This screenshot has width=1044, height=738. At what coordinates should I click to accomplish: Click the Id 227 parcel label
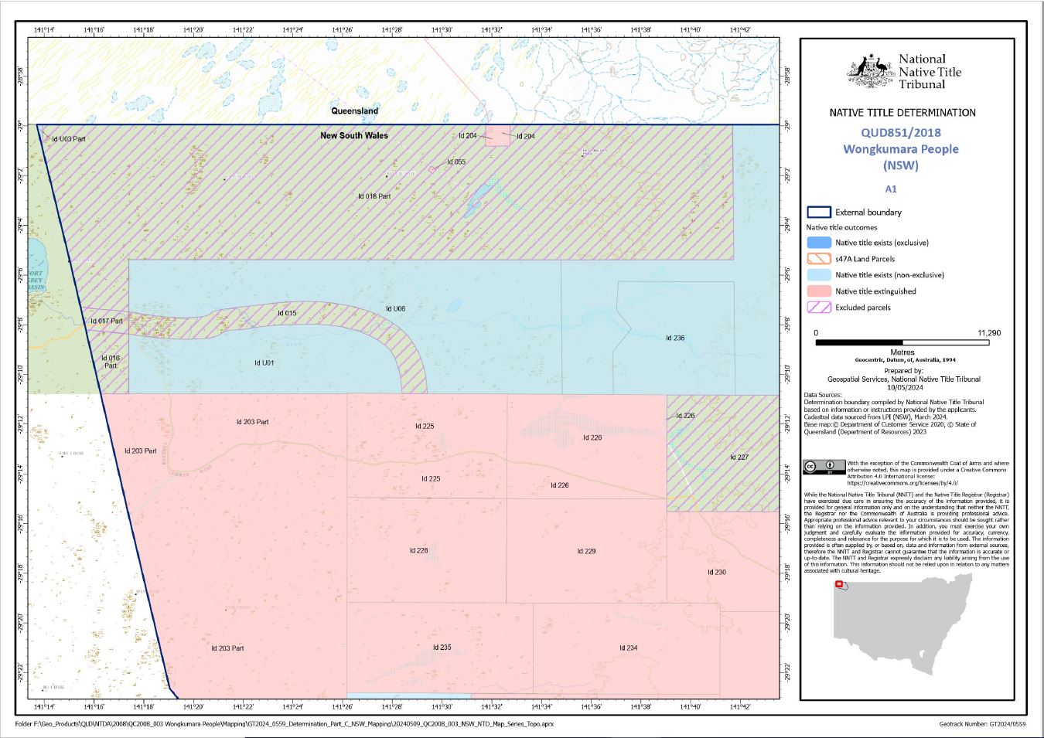(739, 457)
